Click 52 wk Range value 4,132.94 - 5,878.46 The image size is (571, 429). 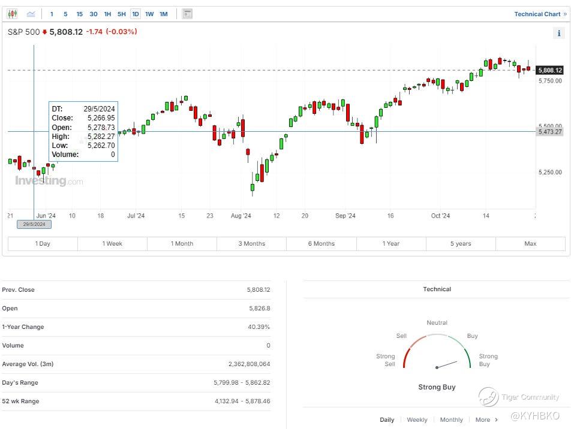tap(242, 401)
